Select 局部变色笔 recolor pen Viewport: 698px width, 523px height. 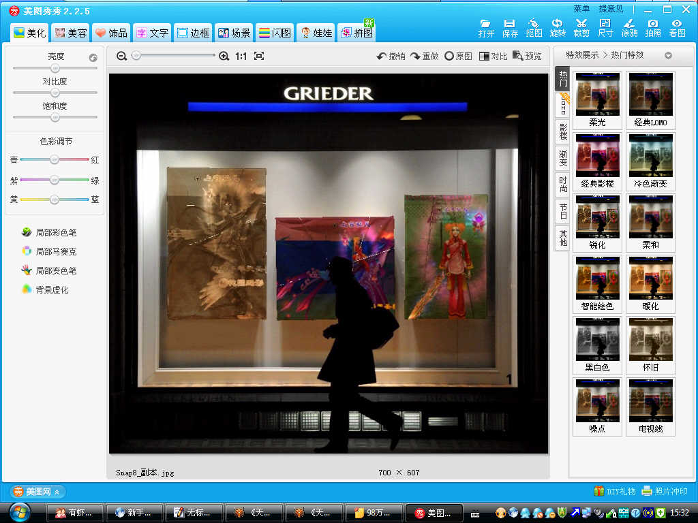click(x=49, y=270)
